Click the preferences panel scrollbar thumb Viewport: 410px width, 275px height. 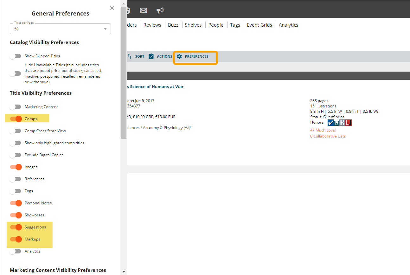[124, 72]
